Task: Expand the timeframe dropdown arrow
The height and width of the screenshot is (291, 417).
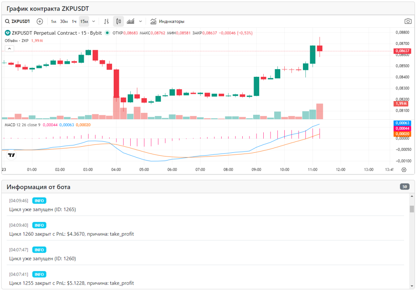Action: [94, 21]
